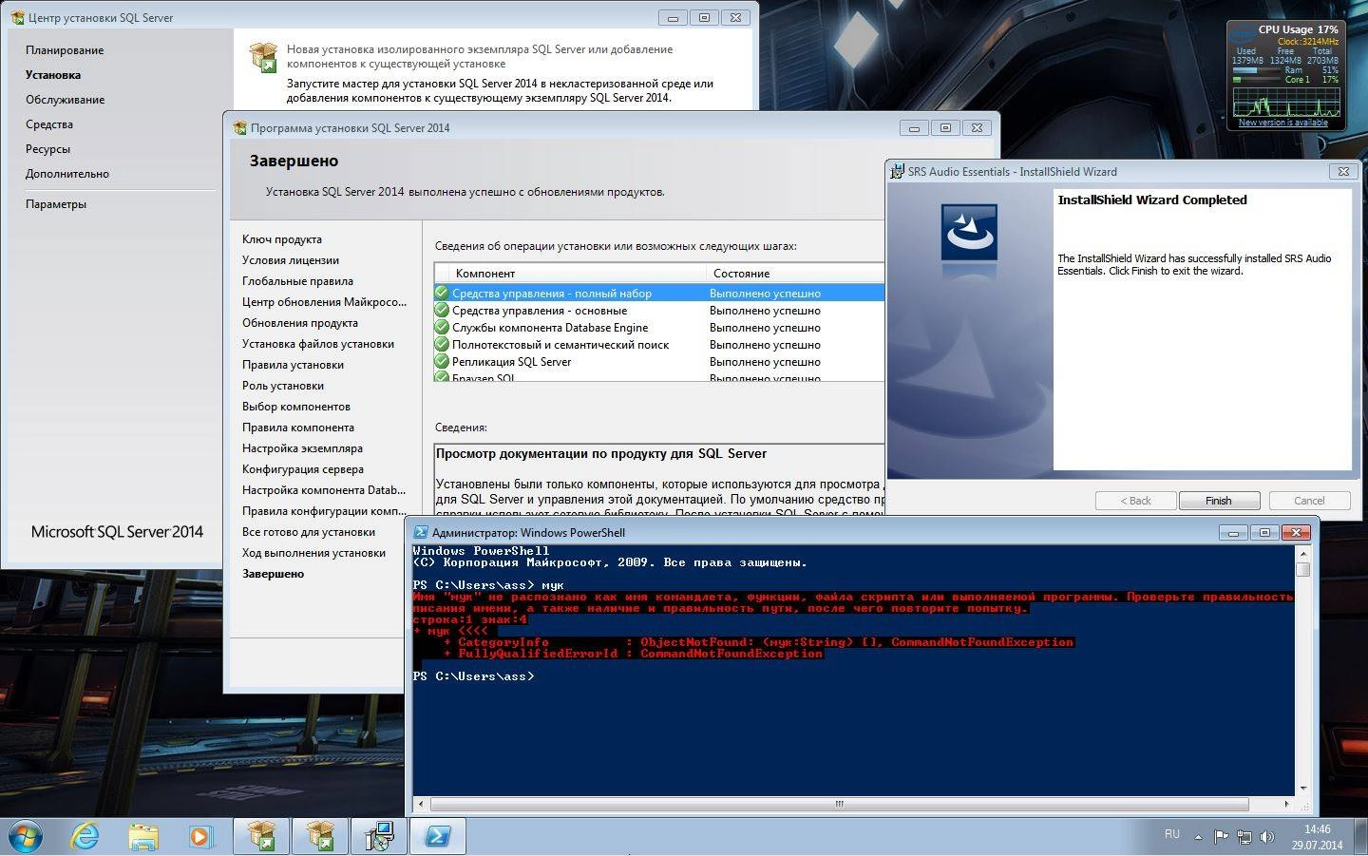1368x856 pixels.
Task: Switch to second SQL Server setup taskbar button
Action: point(320,836)
